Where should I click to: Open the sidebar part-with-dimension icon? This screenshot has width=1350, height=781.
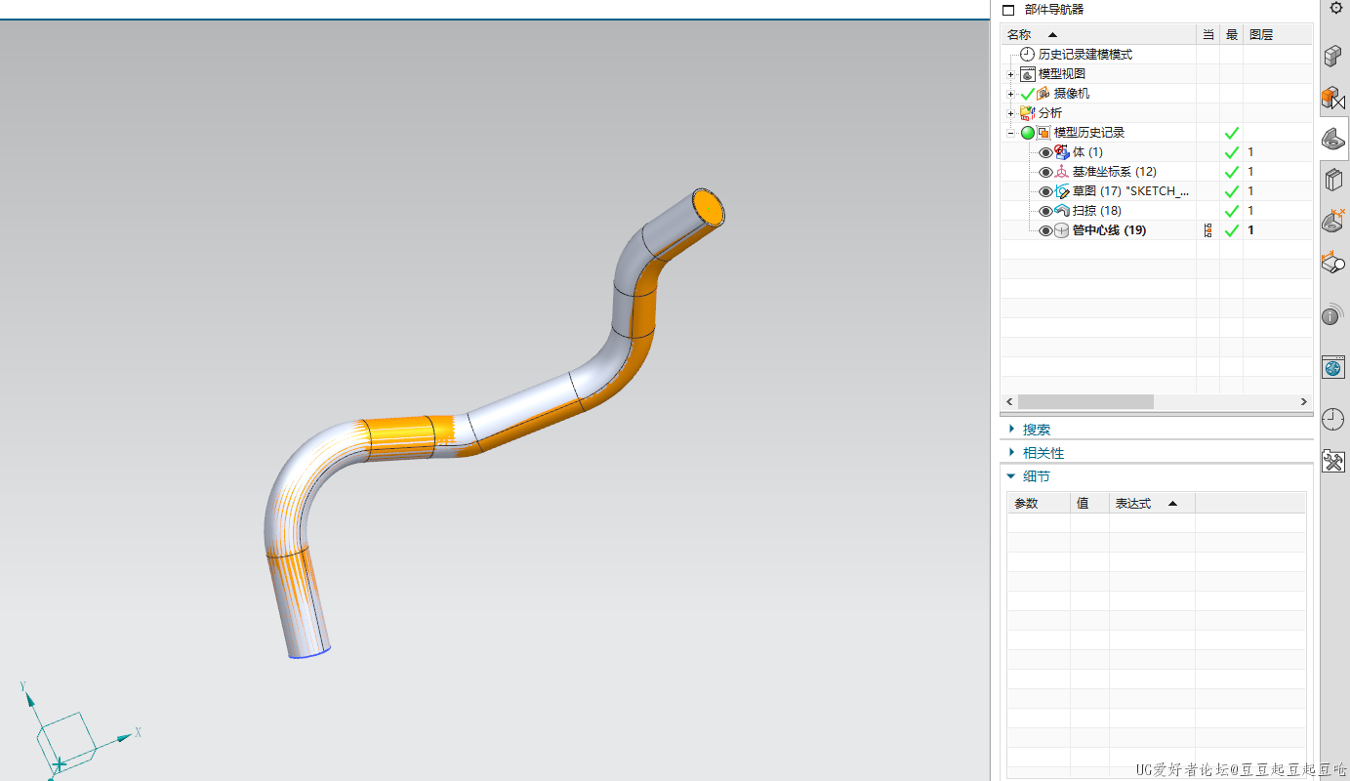tap(1333, 222)
